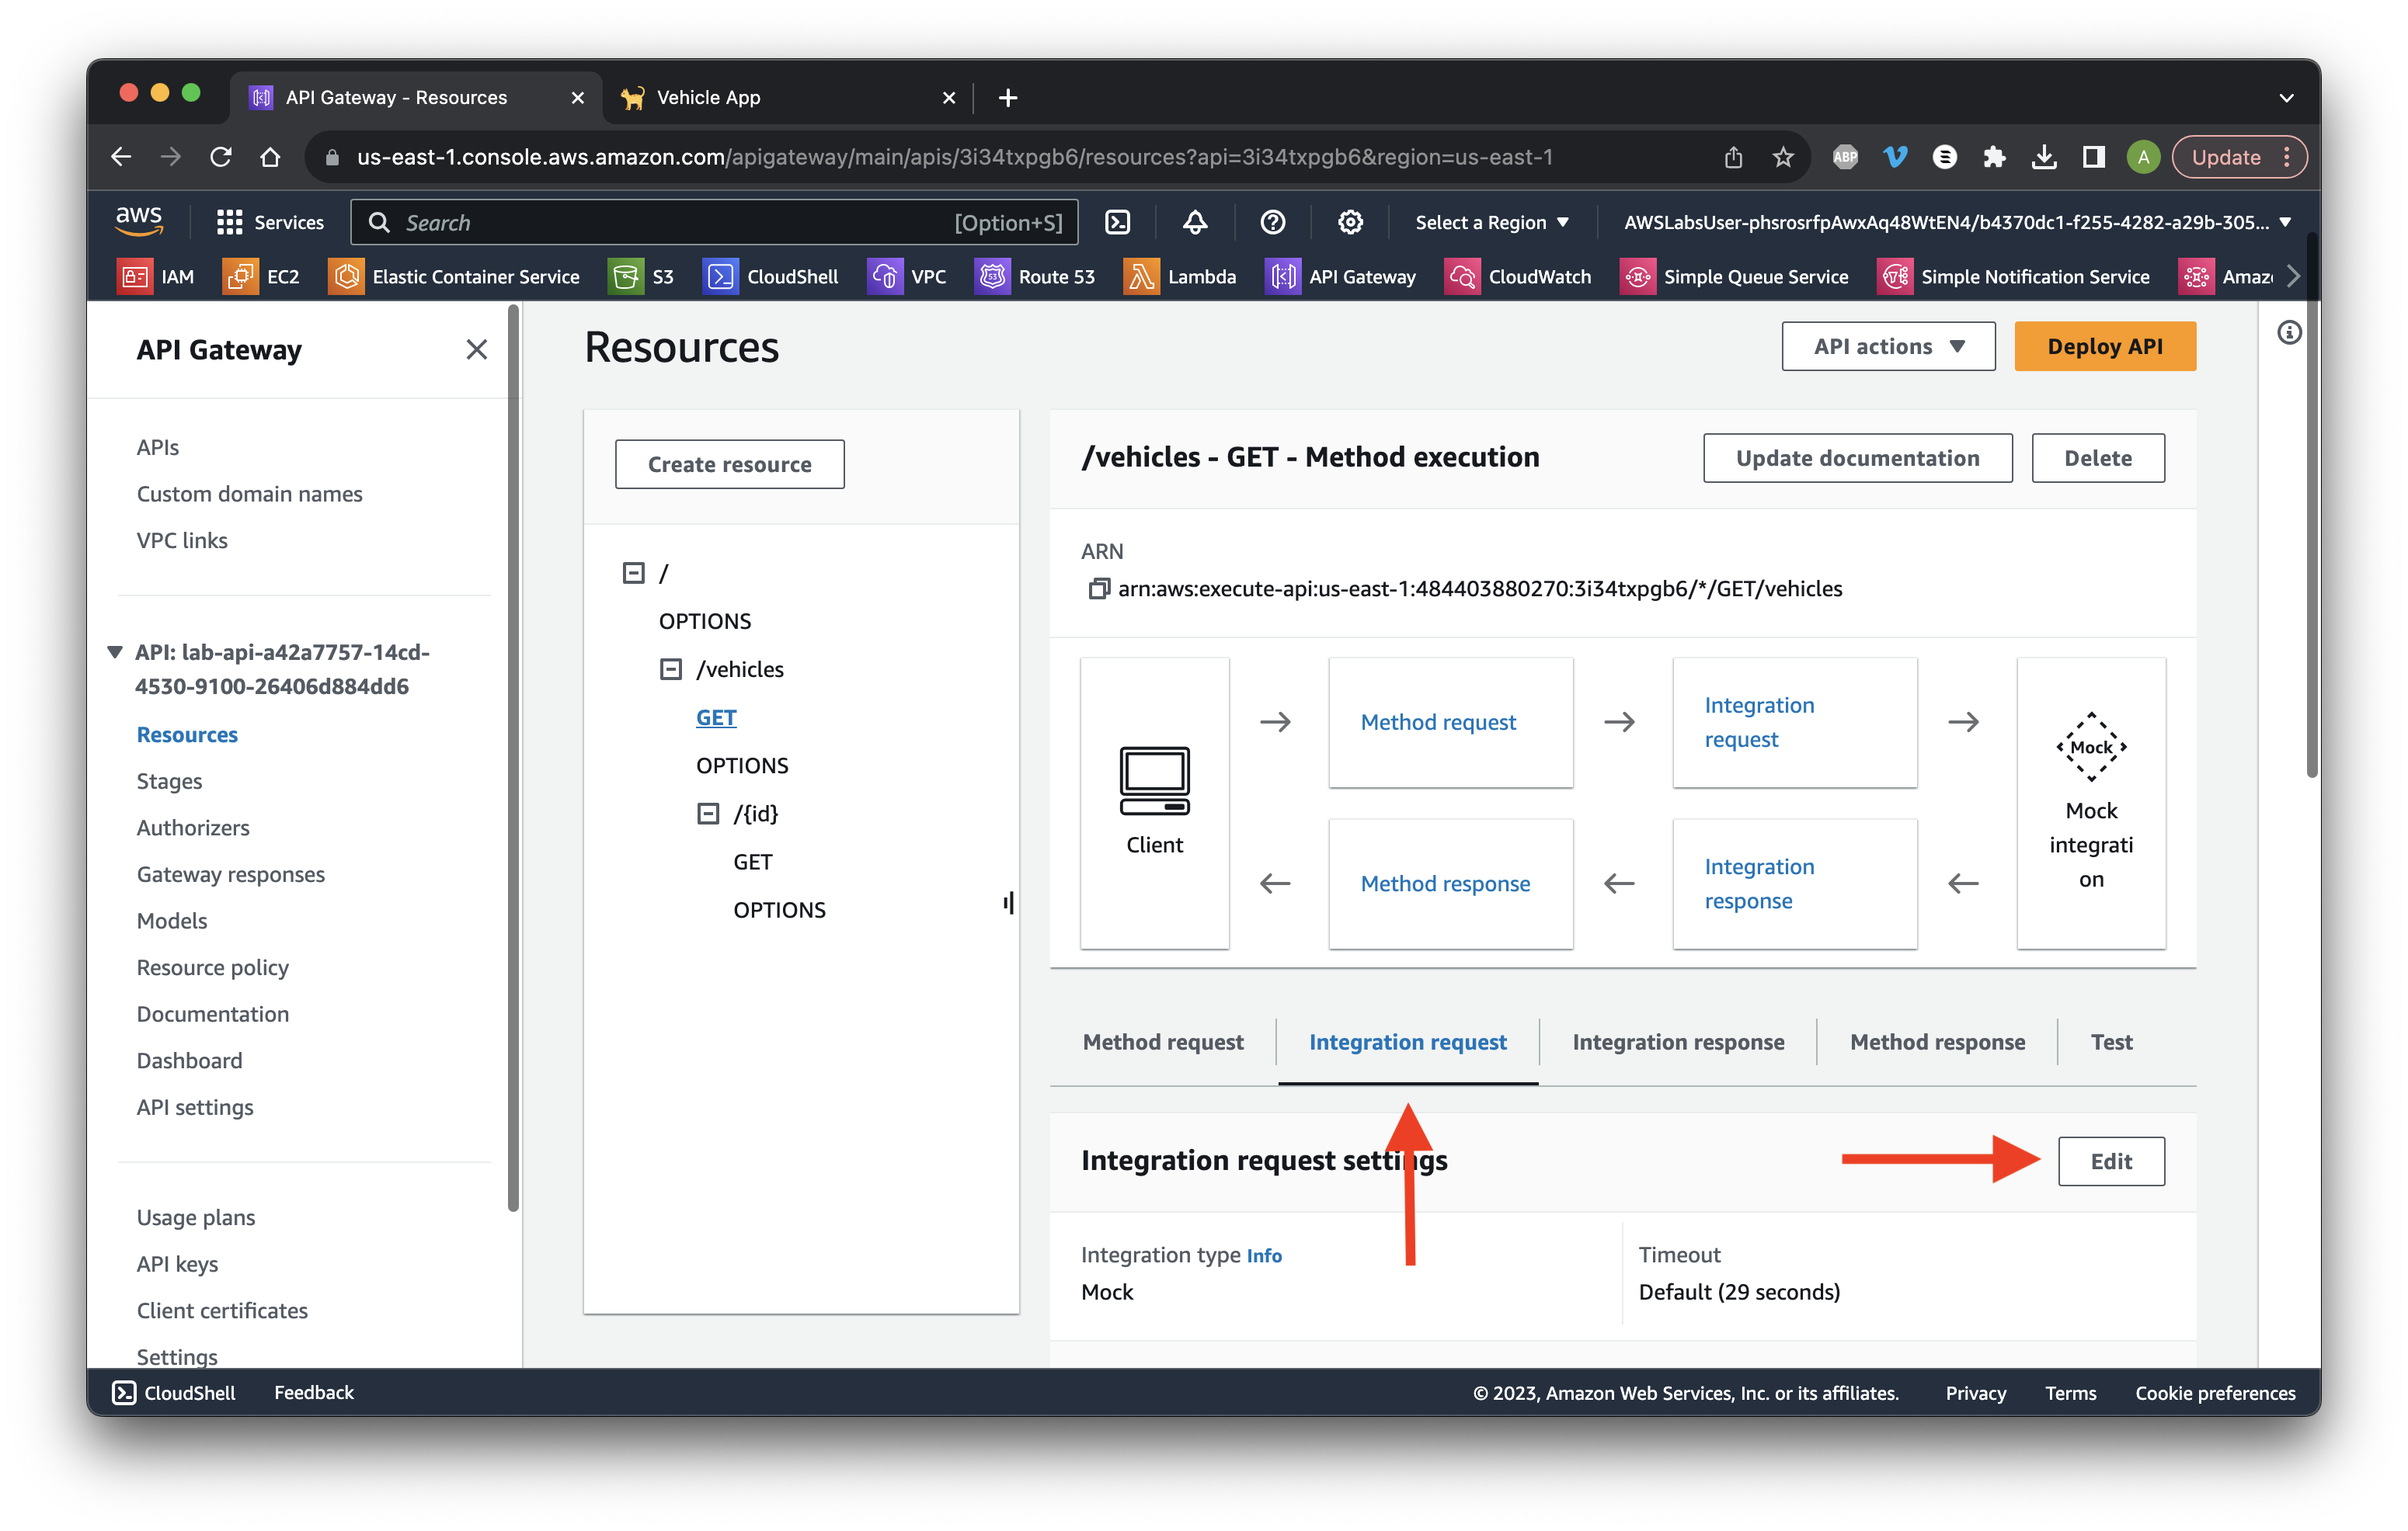The width and height of the screenshot is (2408, 1531).
Task: Open Elastic Container Service shortcut
Action: (454, 276)
